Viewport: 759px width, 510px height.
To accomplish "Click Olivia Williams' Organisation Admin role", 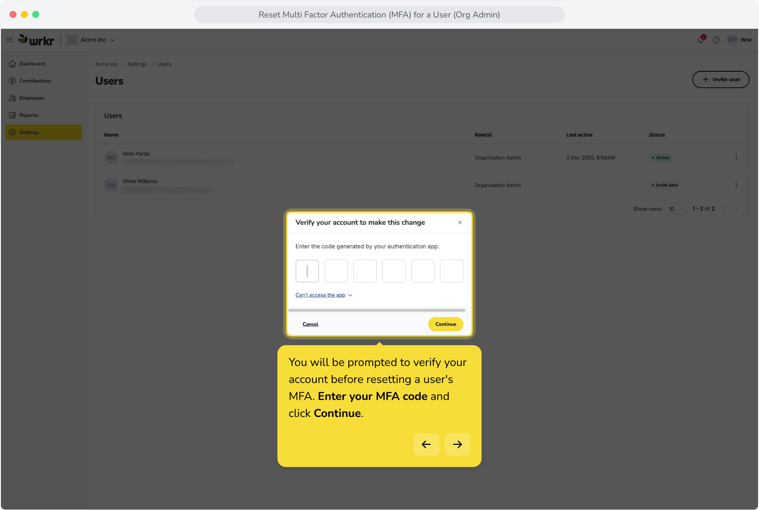I will [x=498, y=185].
